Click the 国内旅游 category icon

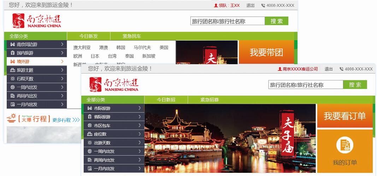tap(12, 53)
